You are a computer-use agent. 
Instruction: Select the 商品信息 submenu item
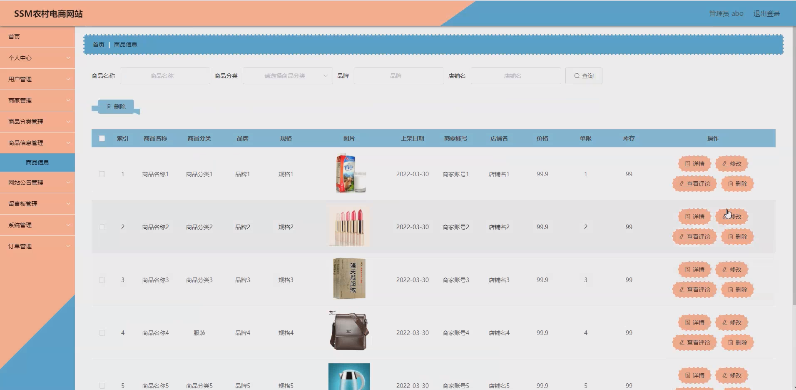click(x=37, y=162)
